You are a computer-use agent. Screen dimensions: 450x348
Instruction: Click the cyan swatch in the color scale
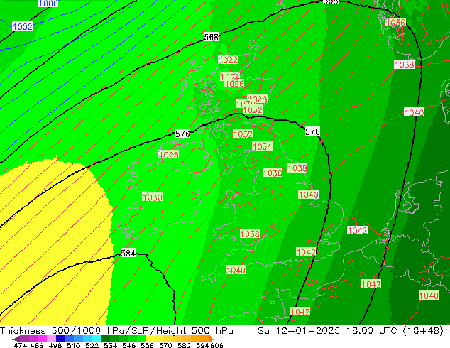pyautogui.click(x=97, y=338)
